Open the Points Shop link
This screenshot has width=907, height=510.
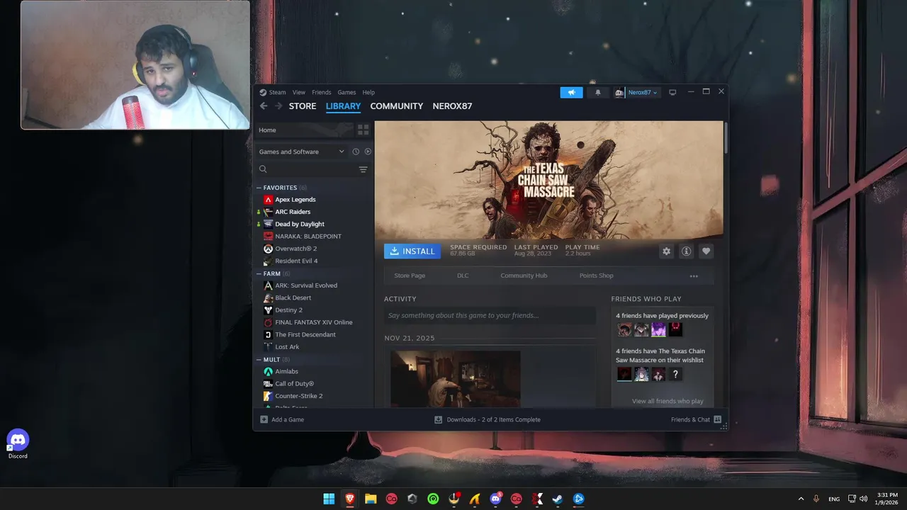point(597,276)
